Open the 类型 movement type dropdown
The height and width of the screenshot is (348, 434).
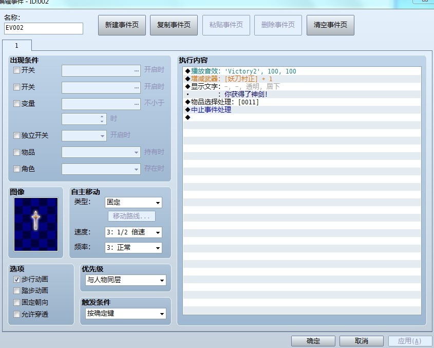point(134,203)
